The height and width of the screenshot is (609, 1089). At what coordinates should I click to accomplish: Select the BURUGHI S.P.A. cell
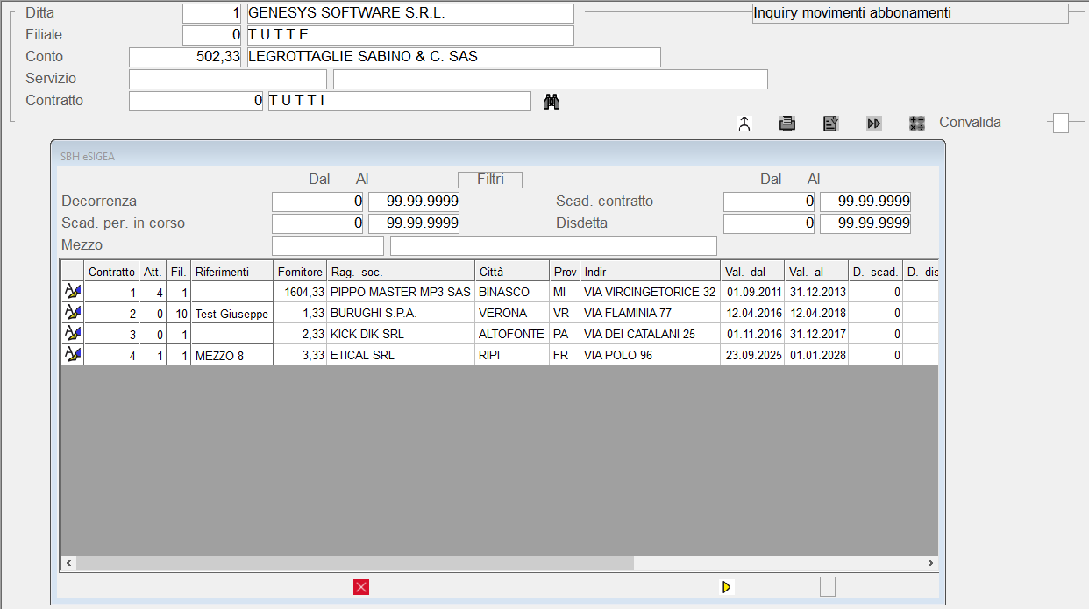coord(401,313)
